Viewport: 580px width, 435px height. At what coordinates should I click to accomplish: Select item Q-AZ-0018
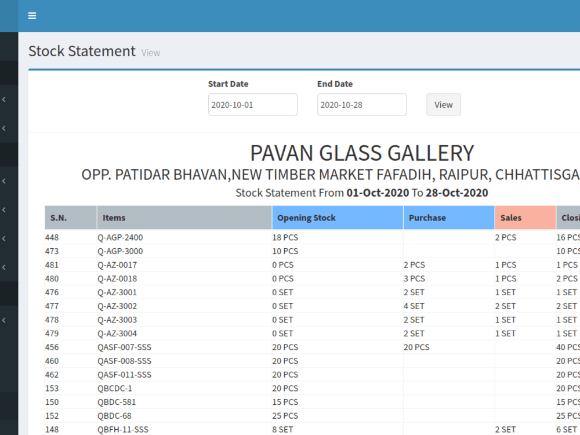117,278
